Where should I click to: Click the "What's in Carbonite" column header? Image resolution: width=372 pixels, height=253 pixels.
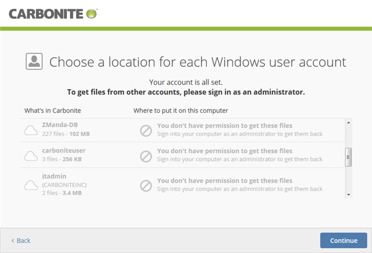53,111
